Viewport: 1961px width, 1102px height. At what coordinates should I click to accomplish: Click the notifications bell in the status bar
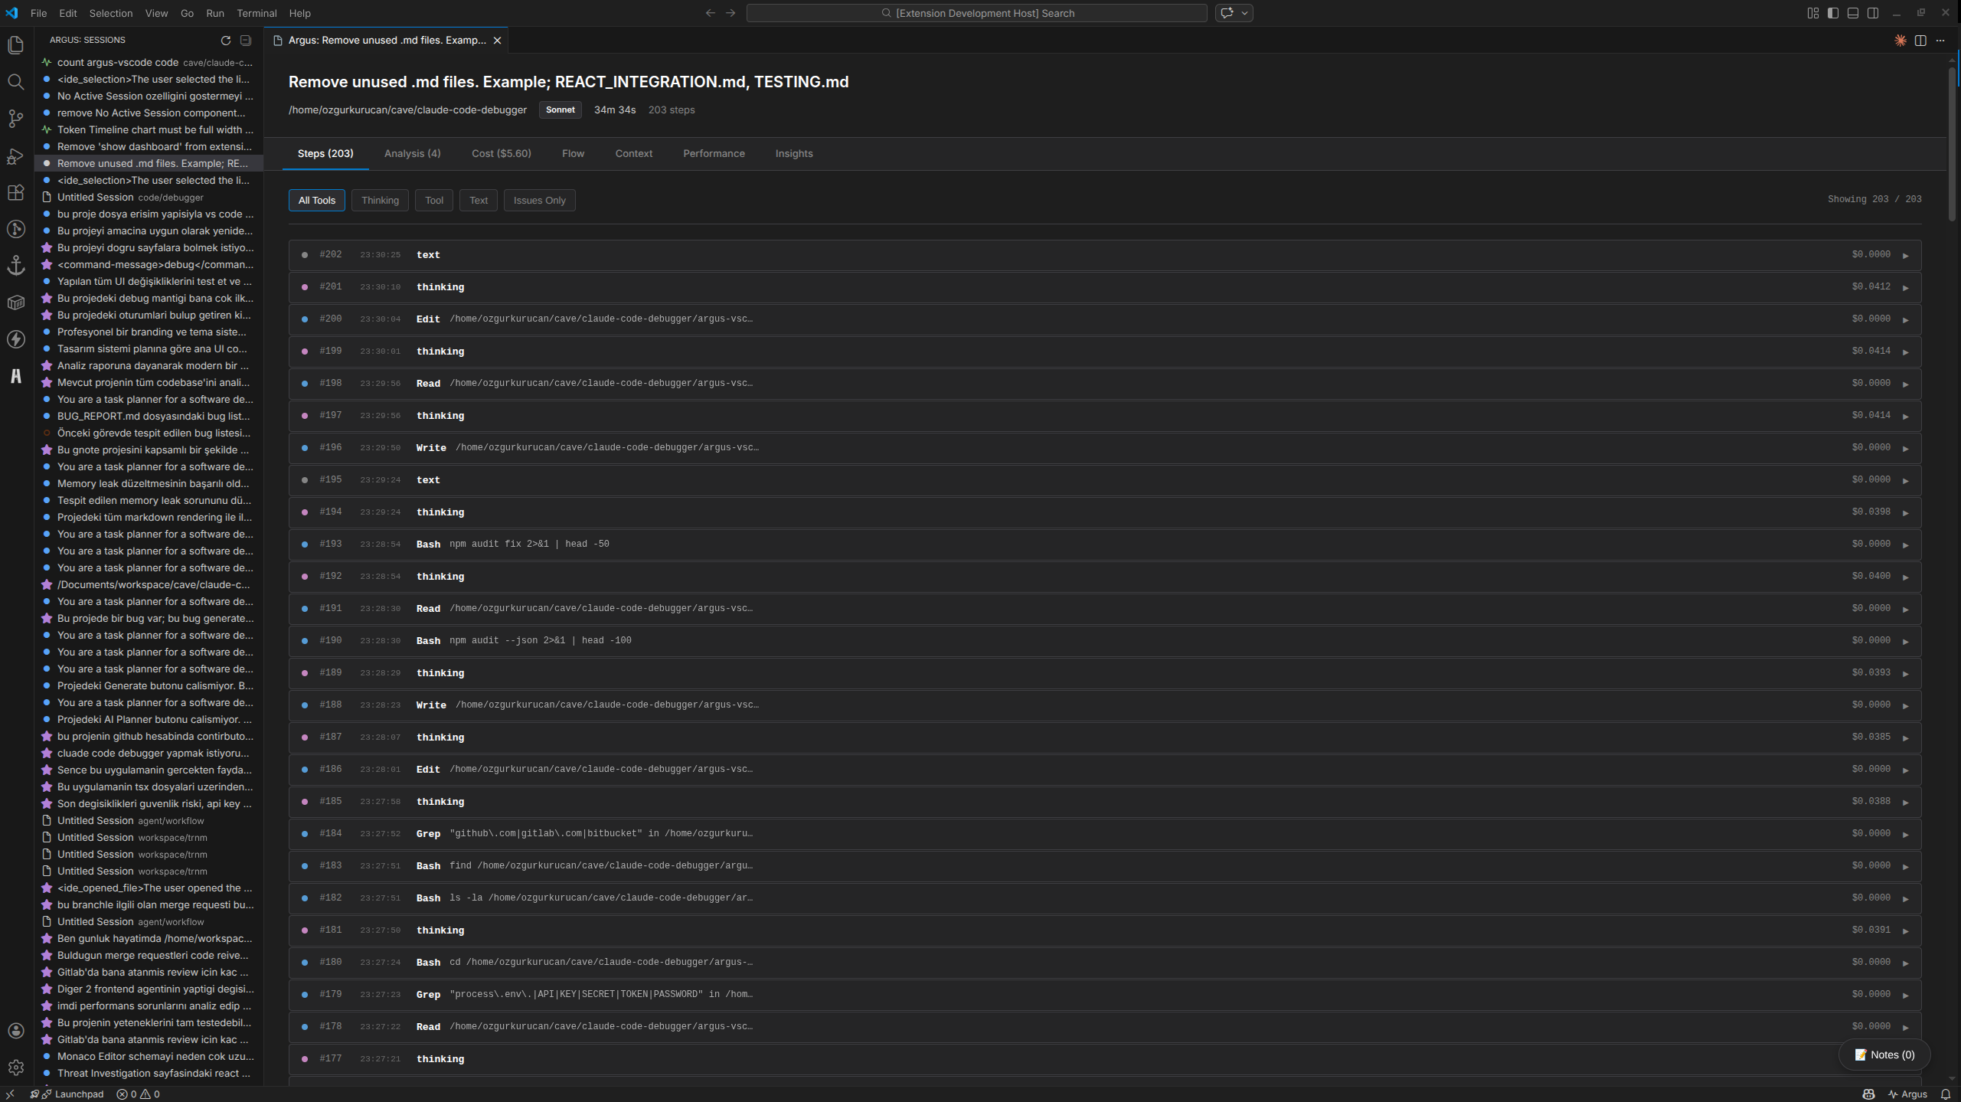pos(1946,1094)
